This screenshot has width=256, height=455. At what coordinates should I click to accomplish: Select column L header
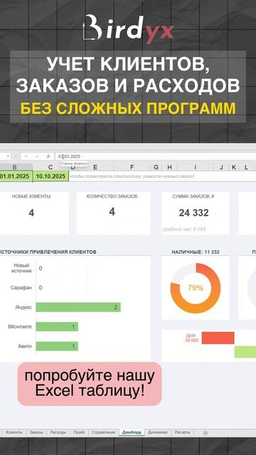click(246, 167)
